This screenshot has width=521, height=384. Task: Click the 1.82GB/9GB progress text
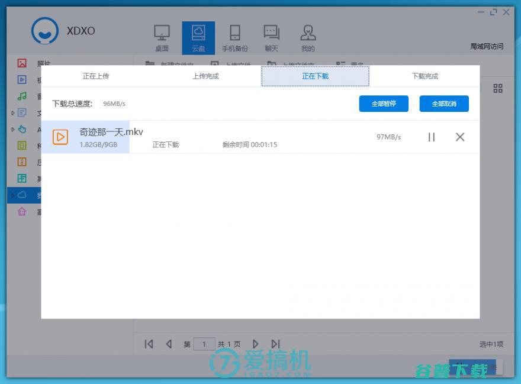(98, 145)
